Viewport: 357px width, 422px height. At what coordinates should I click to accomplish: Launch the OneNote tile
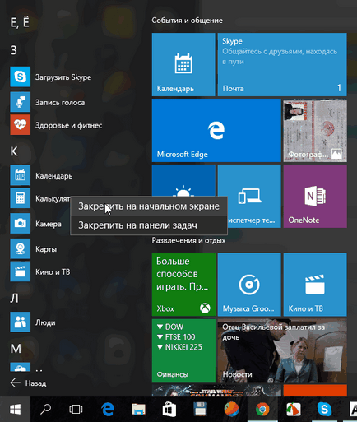[315, 196]
